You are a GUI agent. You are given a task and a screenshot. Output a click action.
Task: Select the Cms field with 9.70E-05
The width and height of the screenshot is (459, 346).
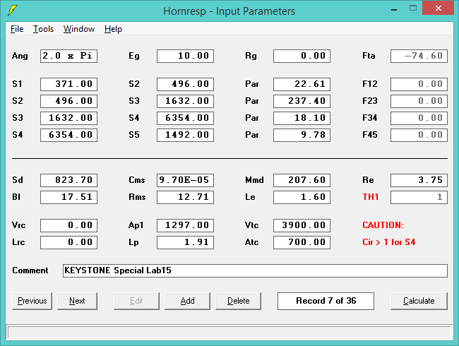185,180
